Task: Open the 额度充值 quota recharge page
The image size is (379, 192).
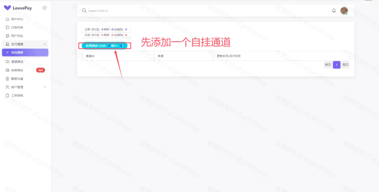Action: [17, 79]
